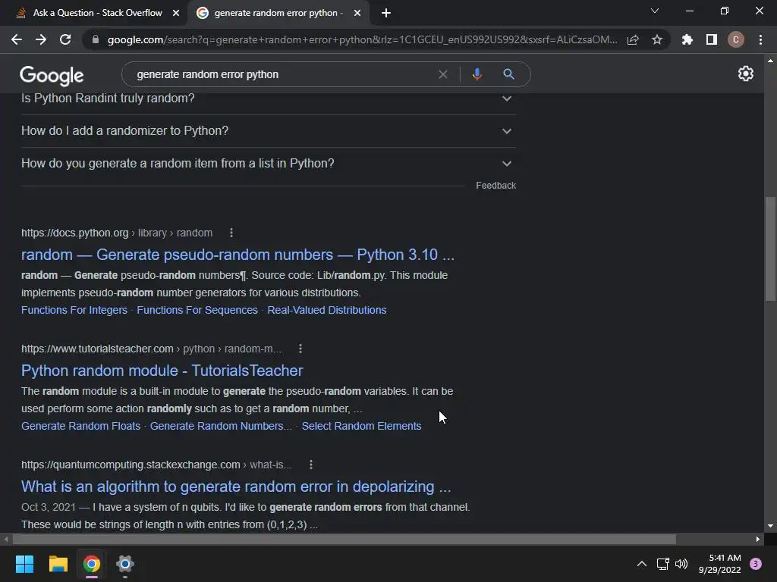Close the Google search tab
The width and height of the screenshot is (777, 582).
click(x=357, y=13)
